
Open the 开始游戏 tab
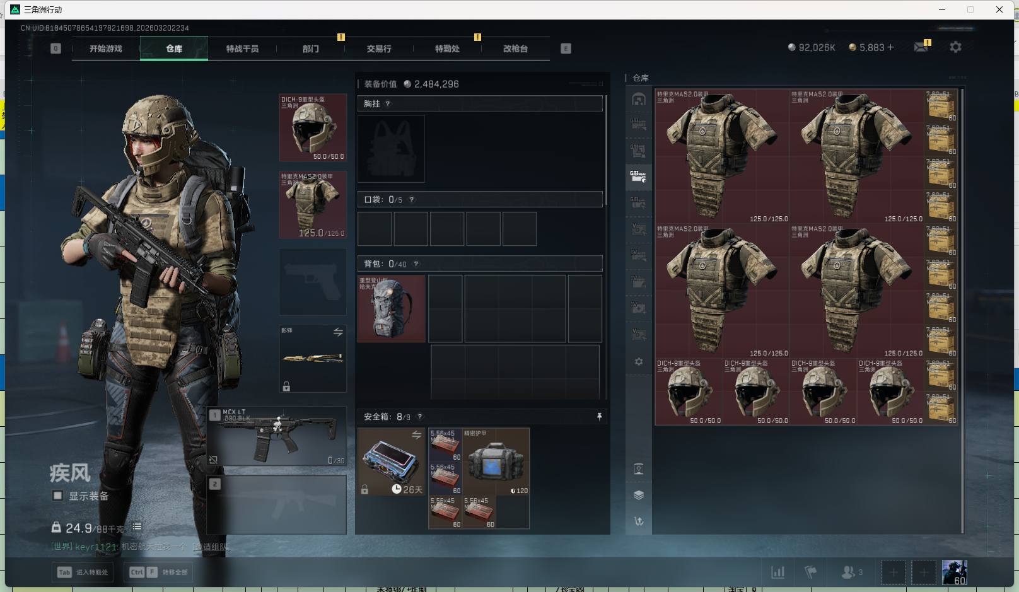click(x=106, y=49)
